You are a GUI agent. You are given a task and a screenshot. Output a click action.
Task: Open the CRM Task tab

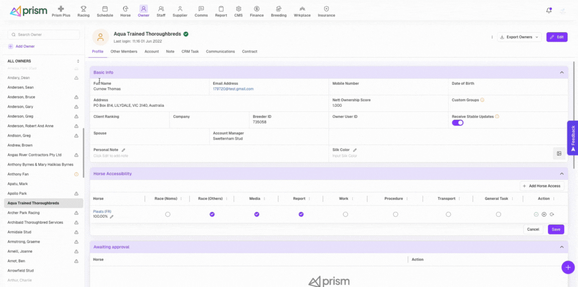(190, 52)
